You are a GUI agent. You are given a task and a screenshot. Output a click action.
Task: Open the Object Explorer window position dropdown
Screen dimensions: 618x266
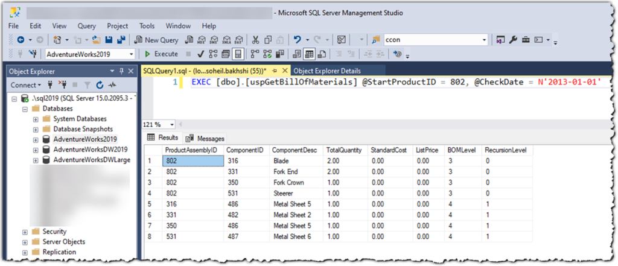coord(112,71)
